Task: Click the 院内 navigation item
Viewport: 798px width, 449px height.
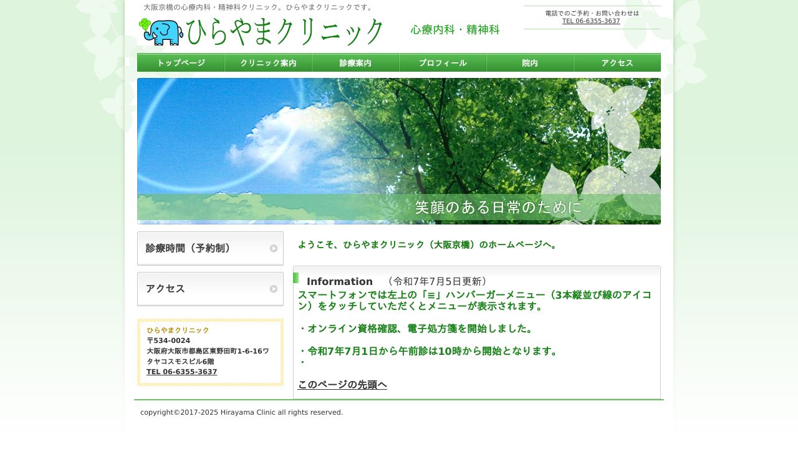Action: coord(530,63)
